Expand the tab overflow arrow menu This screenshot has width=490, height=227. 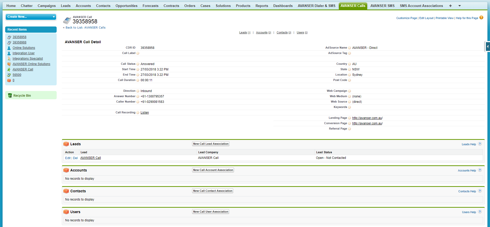(460, 6)
